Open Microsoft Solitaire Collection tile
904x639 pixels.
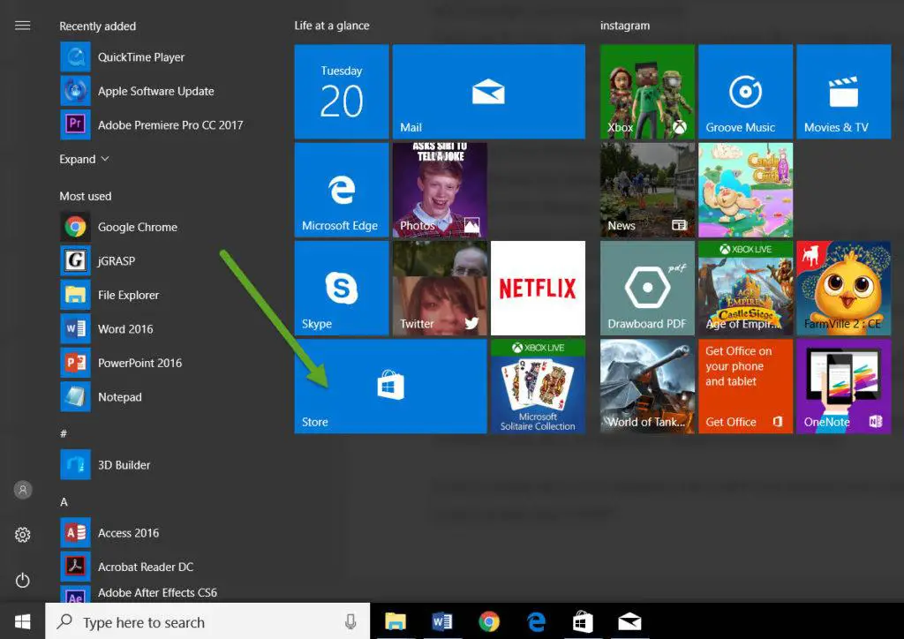[x=538, y=386]
